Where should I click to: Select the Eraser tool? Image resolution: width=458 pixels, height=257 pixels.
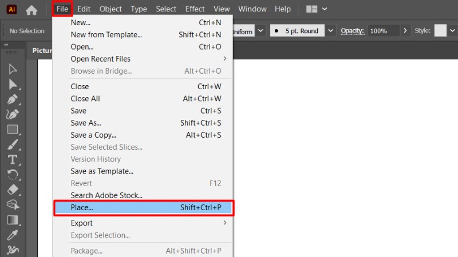13,190
